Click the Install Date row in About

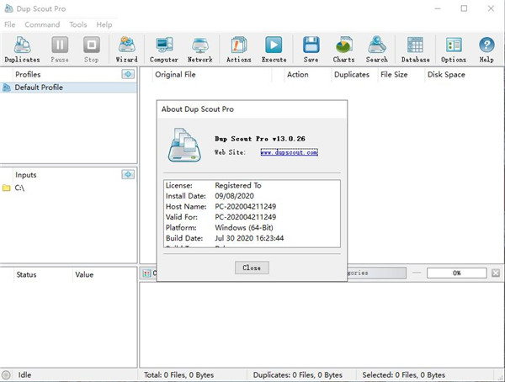click(x=252, y=196)
